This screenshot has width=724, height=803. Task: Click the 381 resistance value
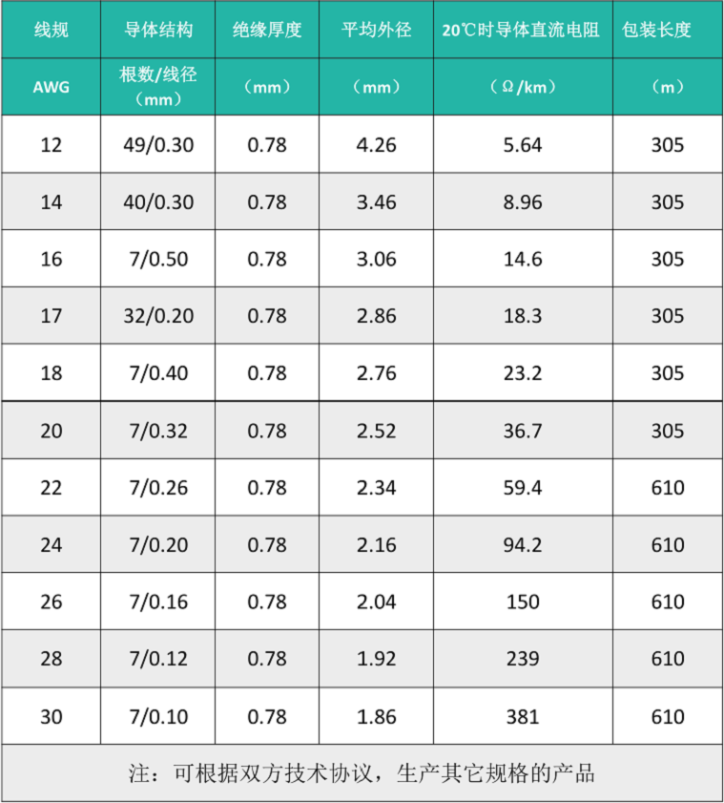point(523,717)
